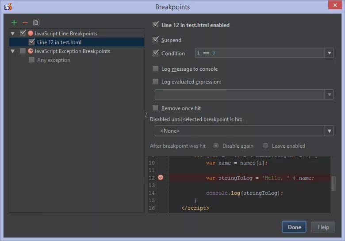Collapse the JavaScript Line Breakpoints tree node

13,33
